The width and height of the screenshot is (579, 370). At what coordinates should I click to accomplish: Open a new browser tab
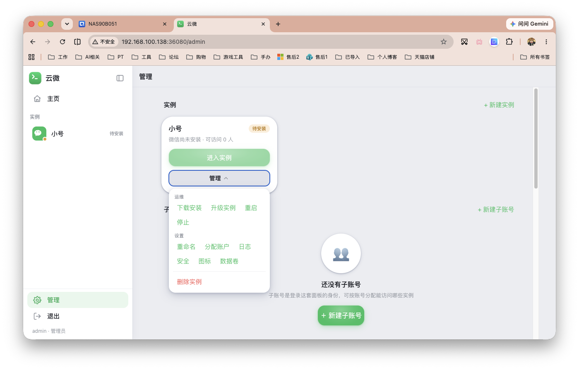click(278, 24)
